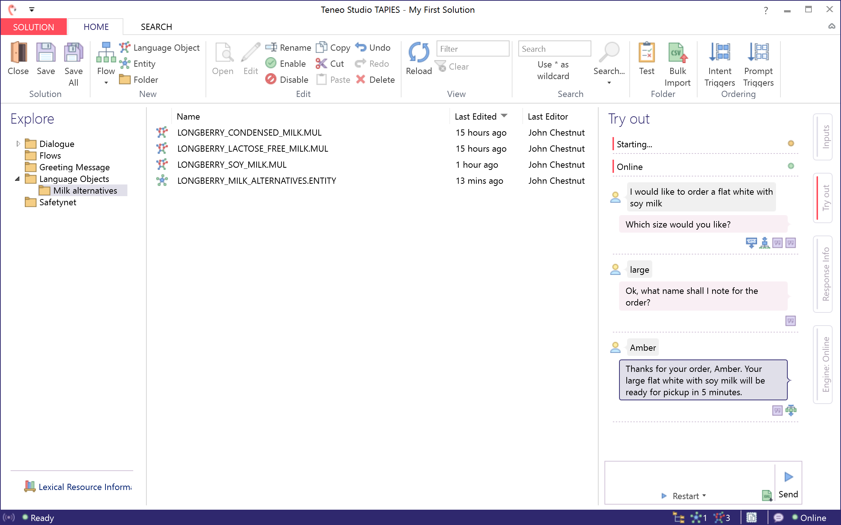Open the Response Info side panel
This screenshot has width=841, height=525.
(x=824, y=274)
